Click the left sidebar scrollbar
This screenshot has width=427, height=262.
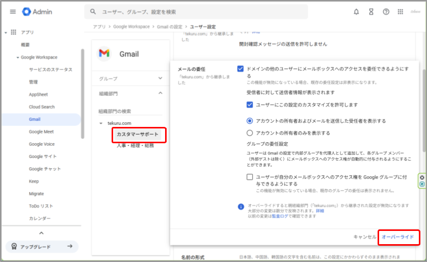[83, 94]
